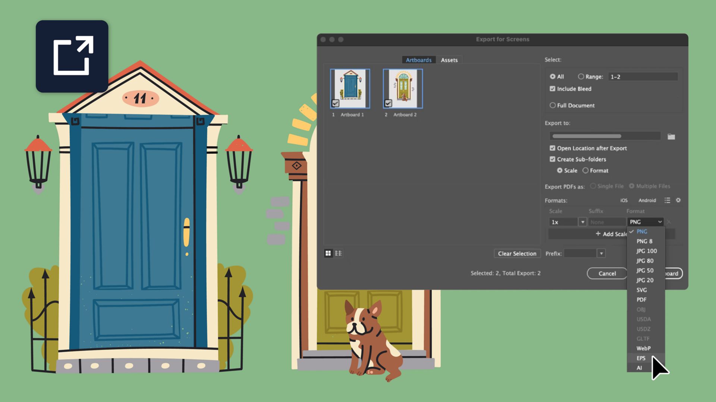
Task: Switch to grid view layout icon
Action: tap(328, 253)
